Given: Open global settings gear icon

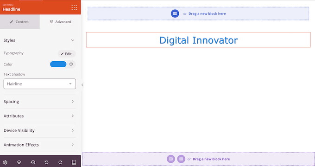Looking at the screenshot, I should [x=5, y=162].
